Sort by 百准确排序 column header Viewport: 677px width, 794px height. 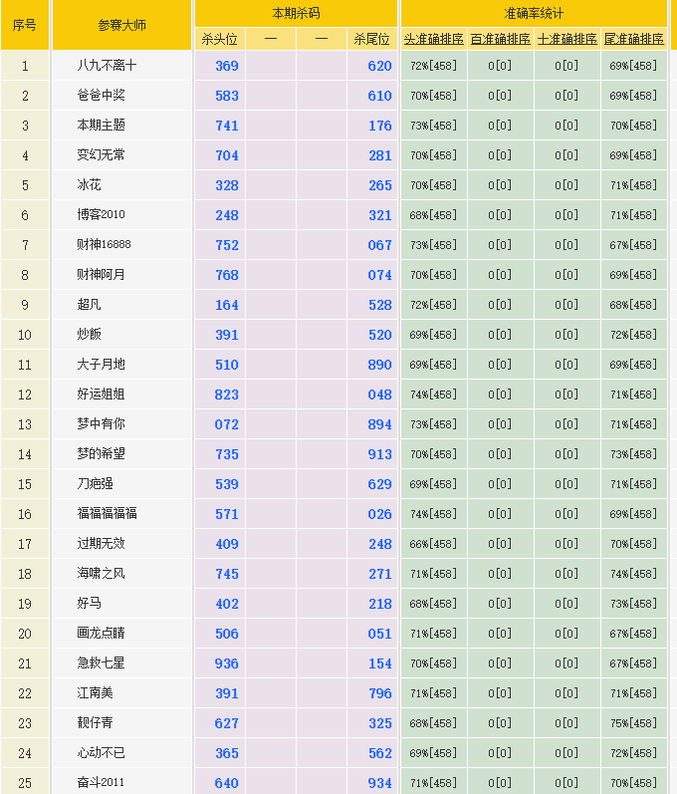pos(500,39)
